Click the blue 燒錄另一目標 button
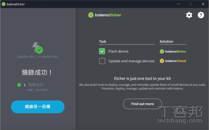The image size is (209, 130). [37, 107]
